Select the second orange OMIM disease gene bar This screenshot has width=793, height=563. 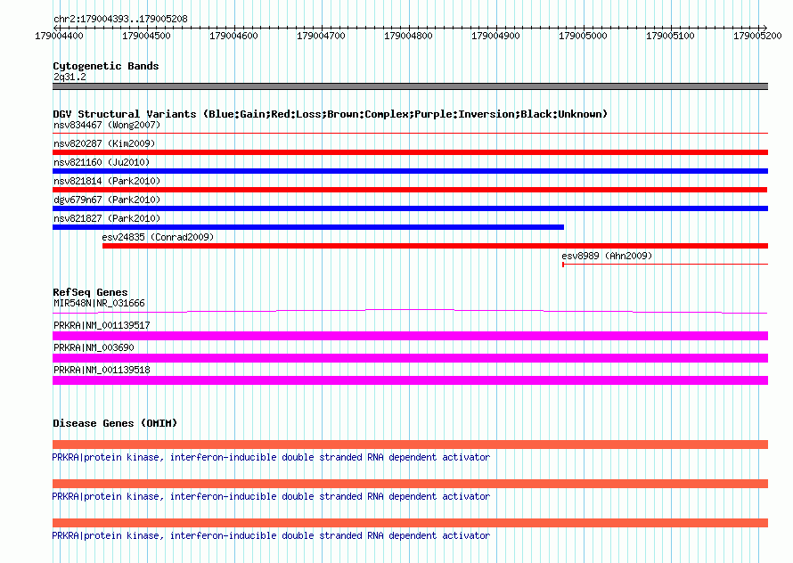click(410, 484)
